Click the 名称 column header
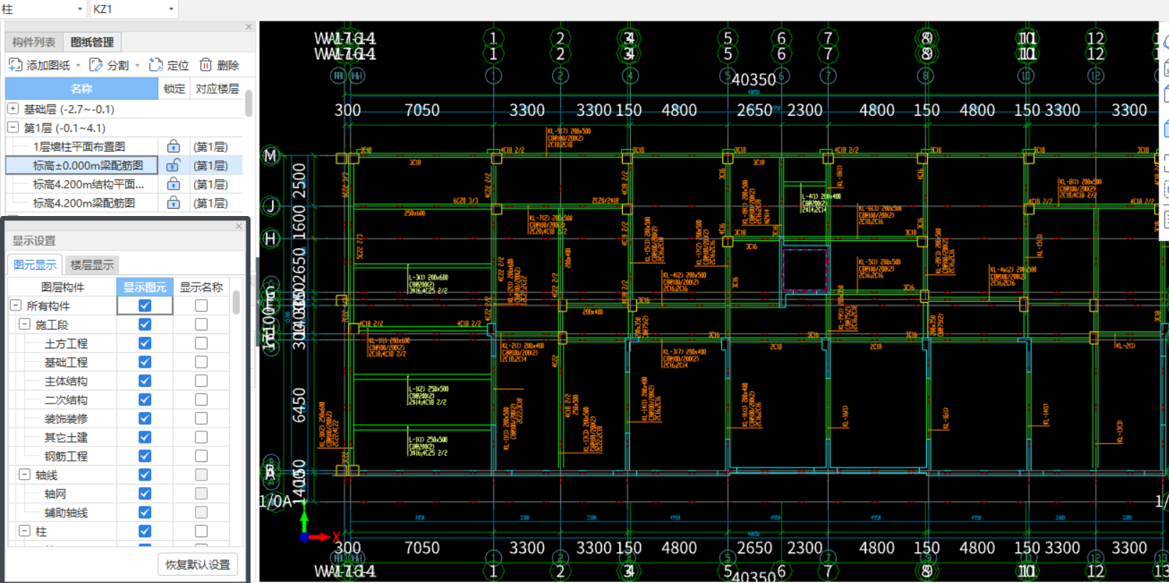The image size is (1169, 583). 82,89
